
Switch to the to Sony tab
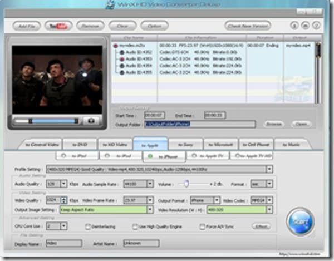(185, 145)
